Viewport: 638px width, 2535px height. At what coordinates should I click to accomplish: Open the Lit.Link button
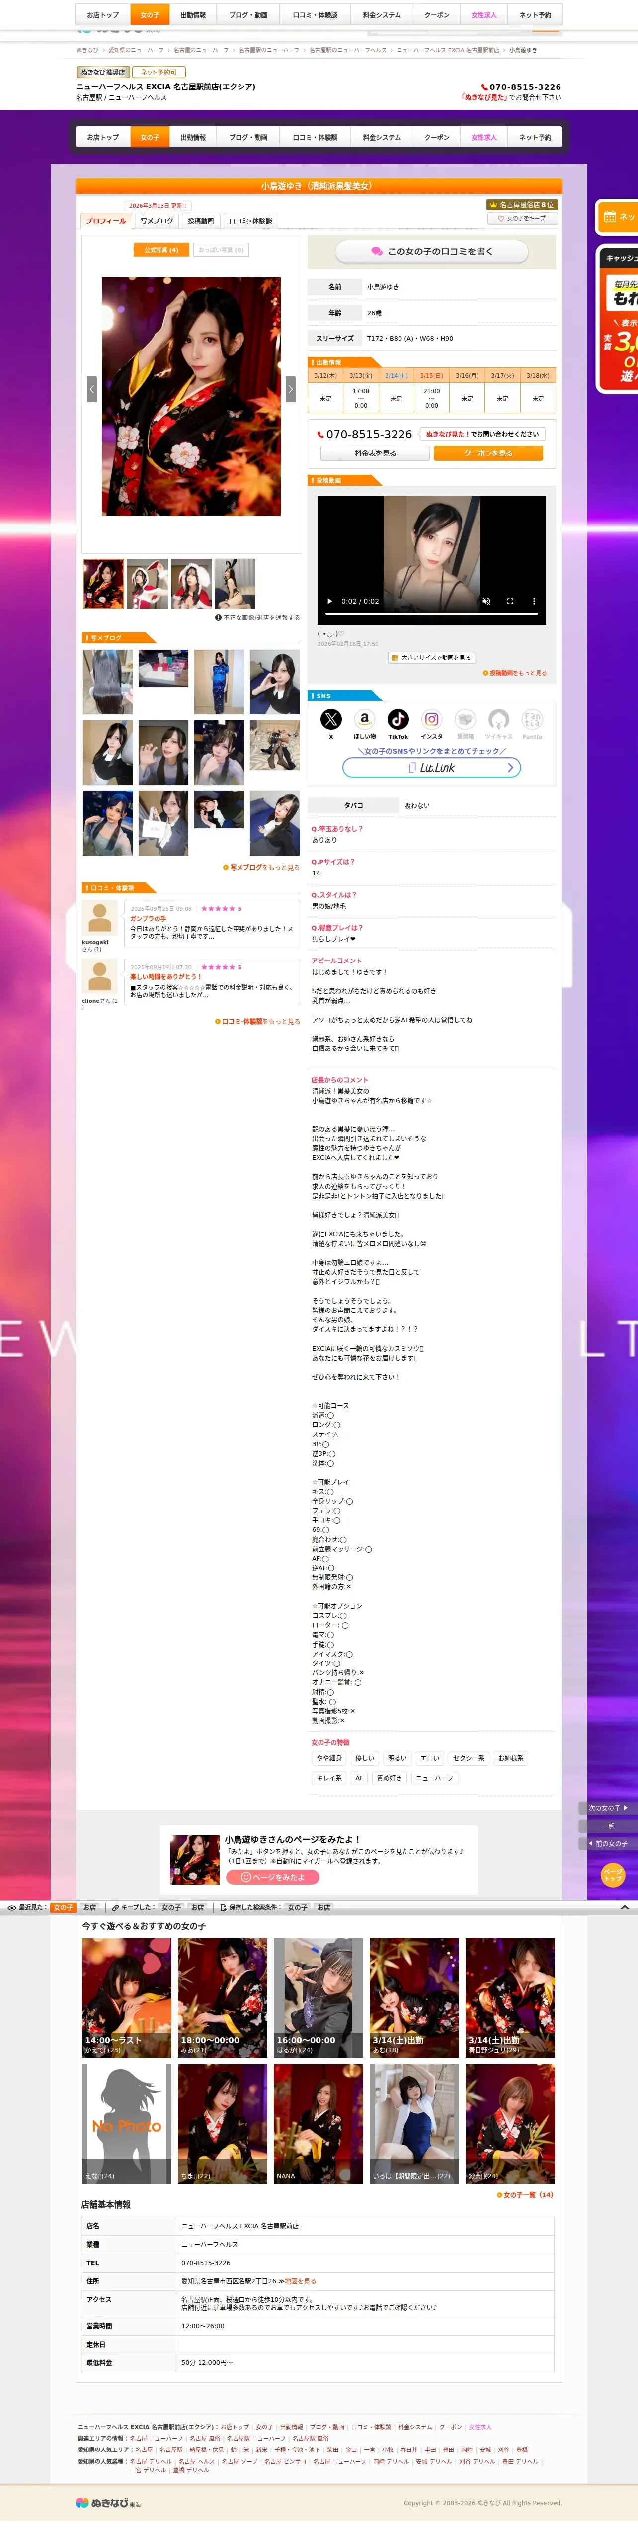432,768
